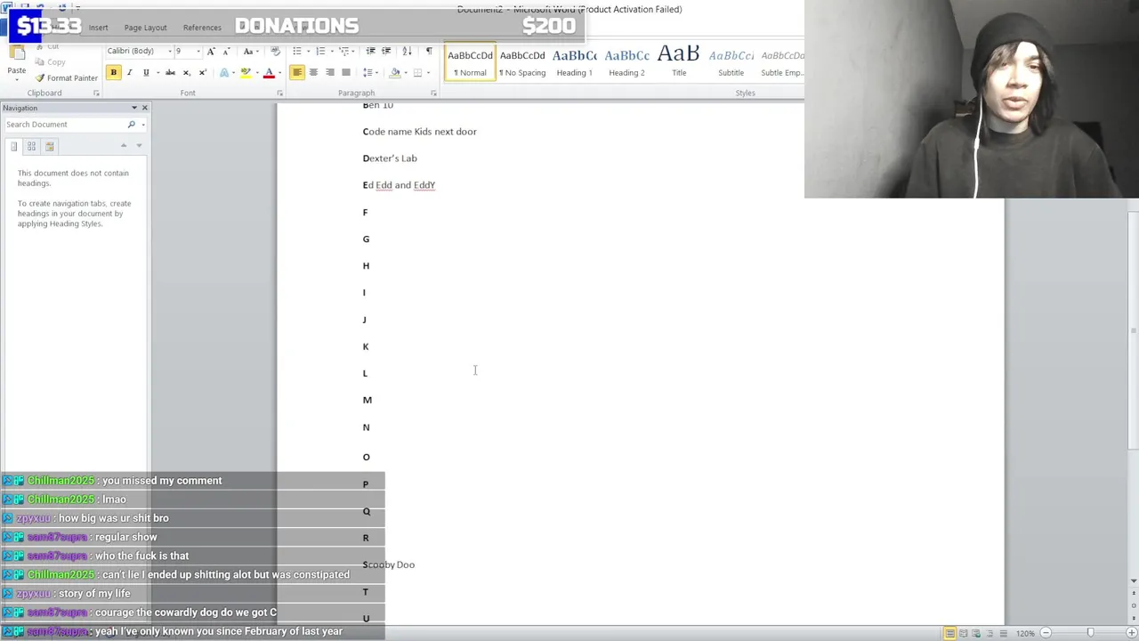
Task: Apply the Heading 1 style
Action: pos(575,61)
